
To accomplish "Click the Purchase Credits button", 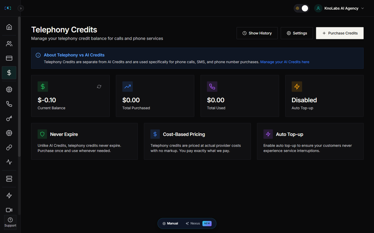I will tap(340, 33).
